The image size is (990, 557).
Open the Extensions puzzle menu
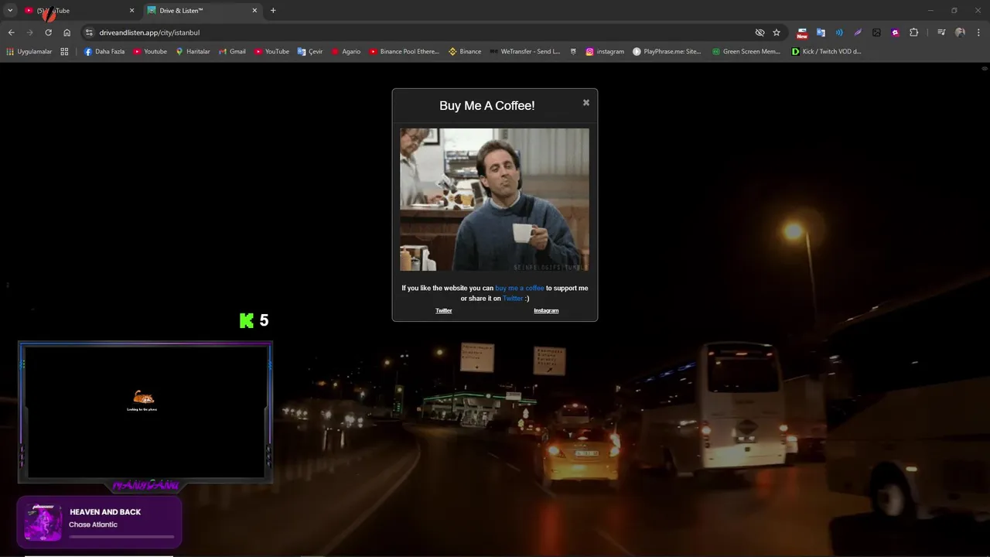coord(913,32)
